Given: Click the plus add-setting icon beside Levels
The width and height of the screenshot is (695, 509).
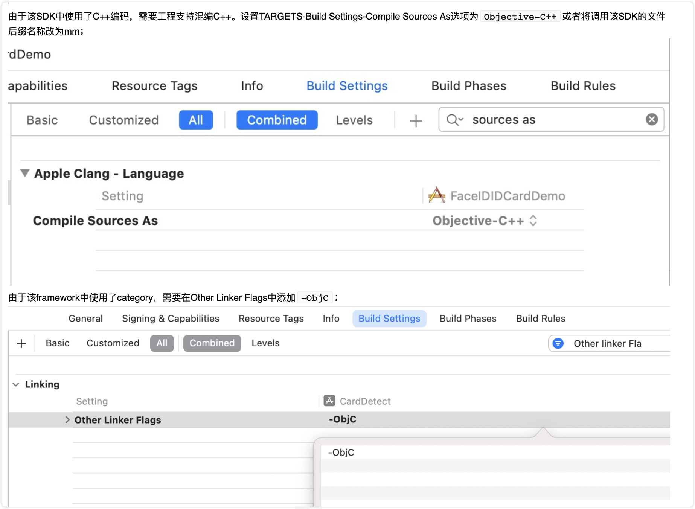Looking at the screenshot, I should tap(416, 121).
